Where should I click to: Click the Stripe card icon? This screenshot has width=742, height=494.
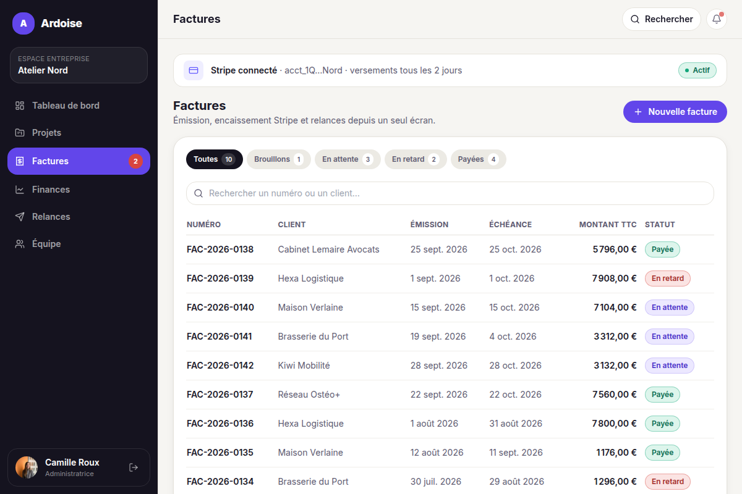[x=194, y=70]
